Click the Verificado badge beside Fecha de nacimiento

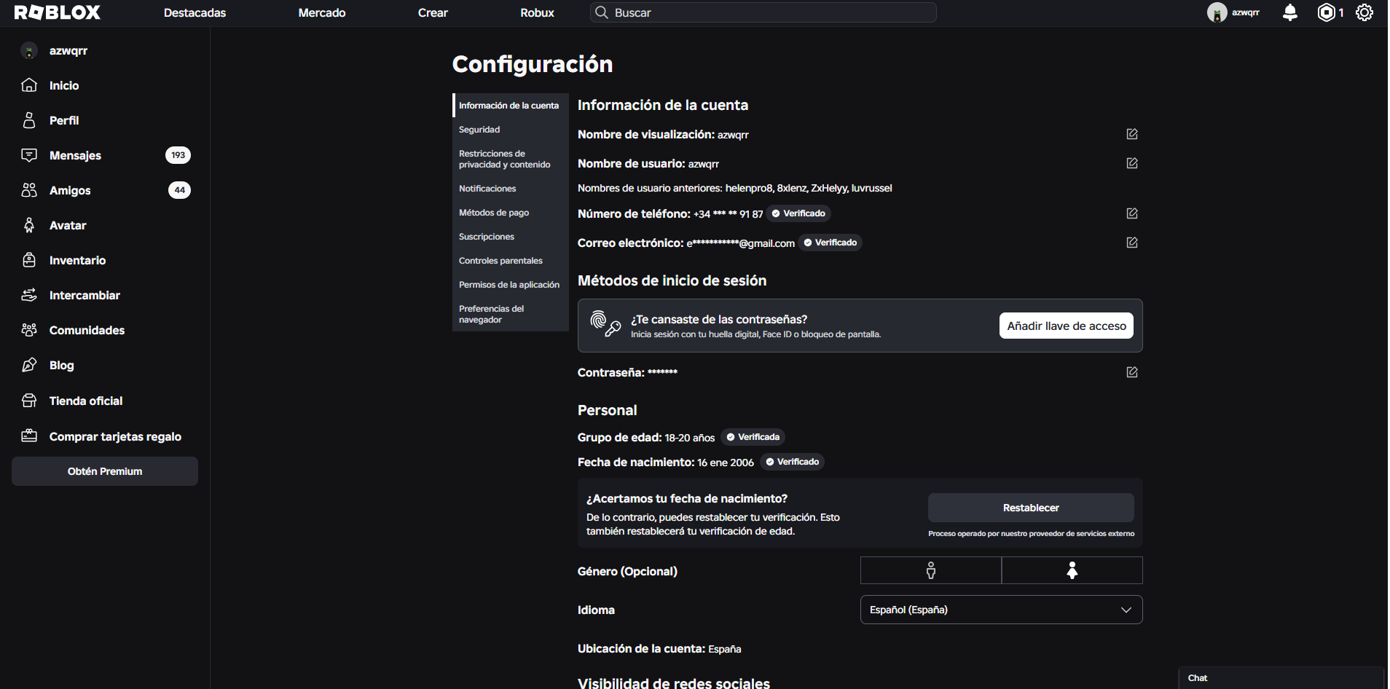point(793,462)
